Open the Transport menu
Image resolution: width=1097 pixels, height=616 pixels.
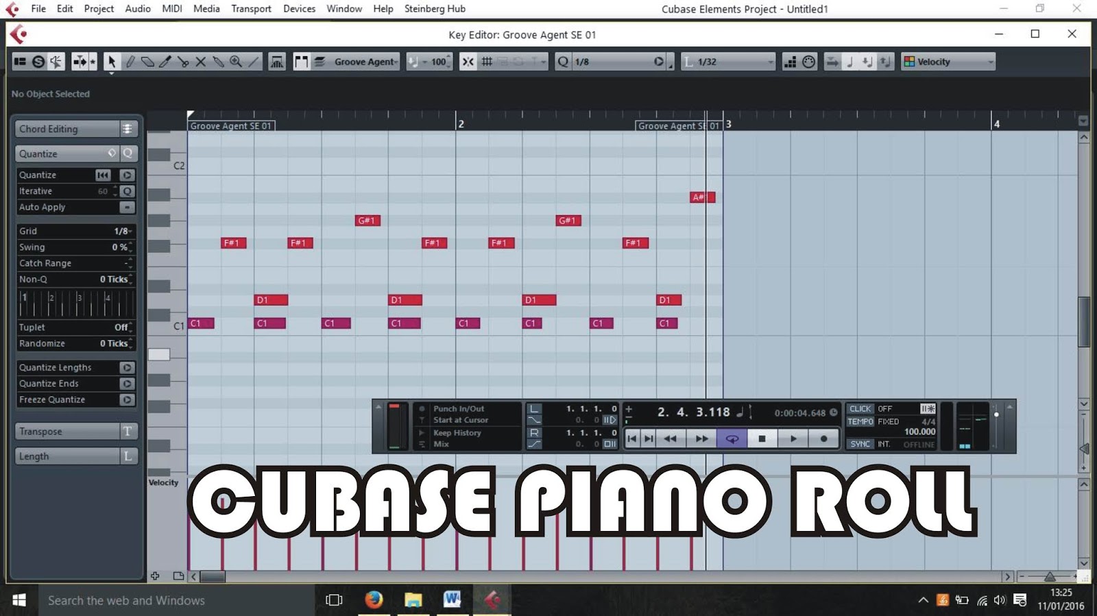(251, 9)
